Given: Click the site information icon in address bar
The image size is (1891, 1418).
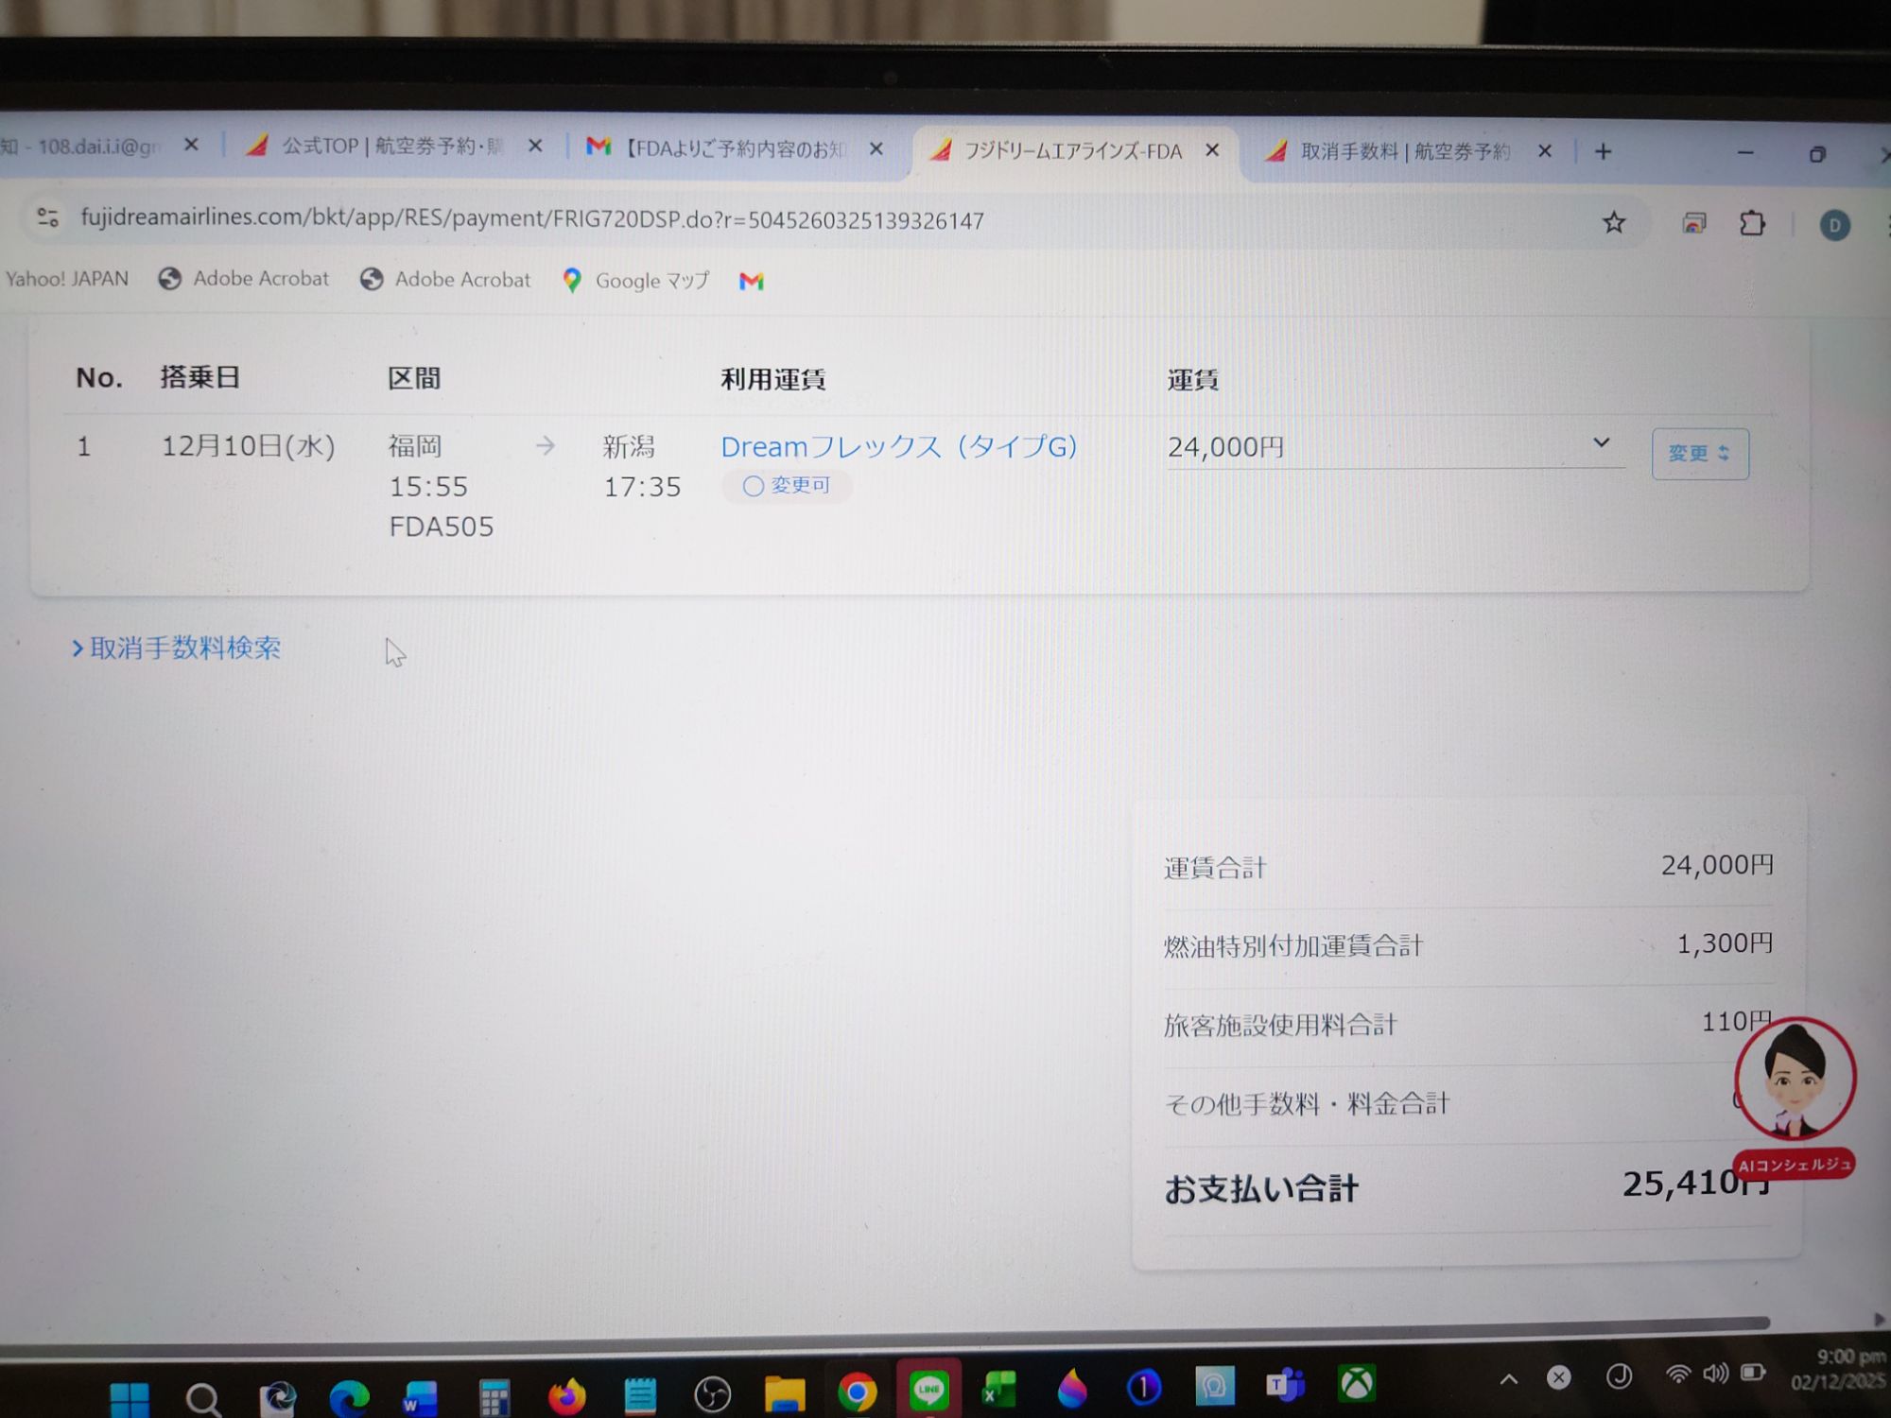Looking at the screenshot, I should point(47,217).
